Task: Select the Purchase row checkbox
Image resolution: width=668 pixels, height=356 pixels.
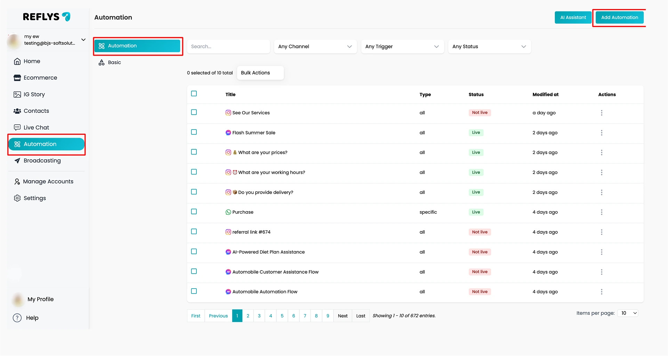Action: coord(194,212)
